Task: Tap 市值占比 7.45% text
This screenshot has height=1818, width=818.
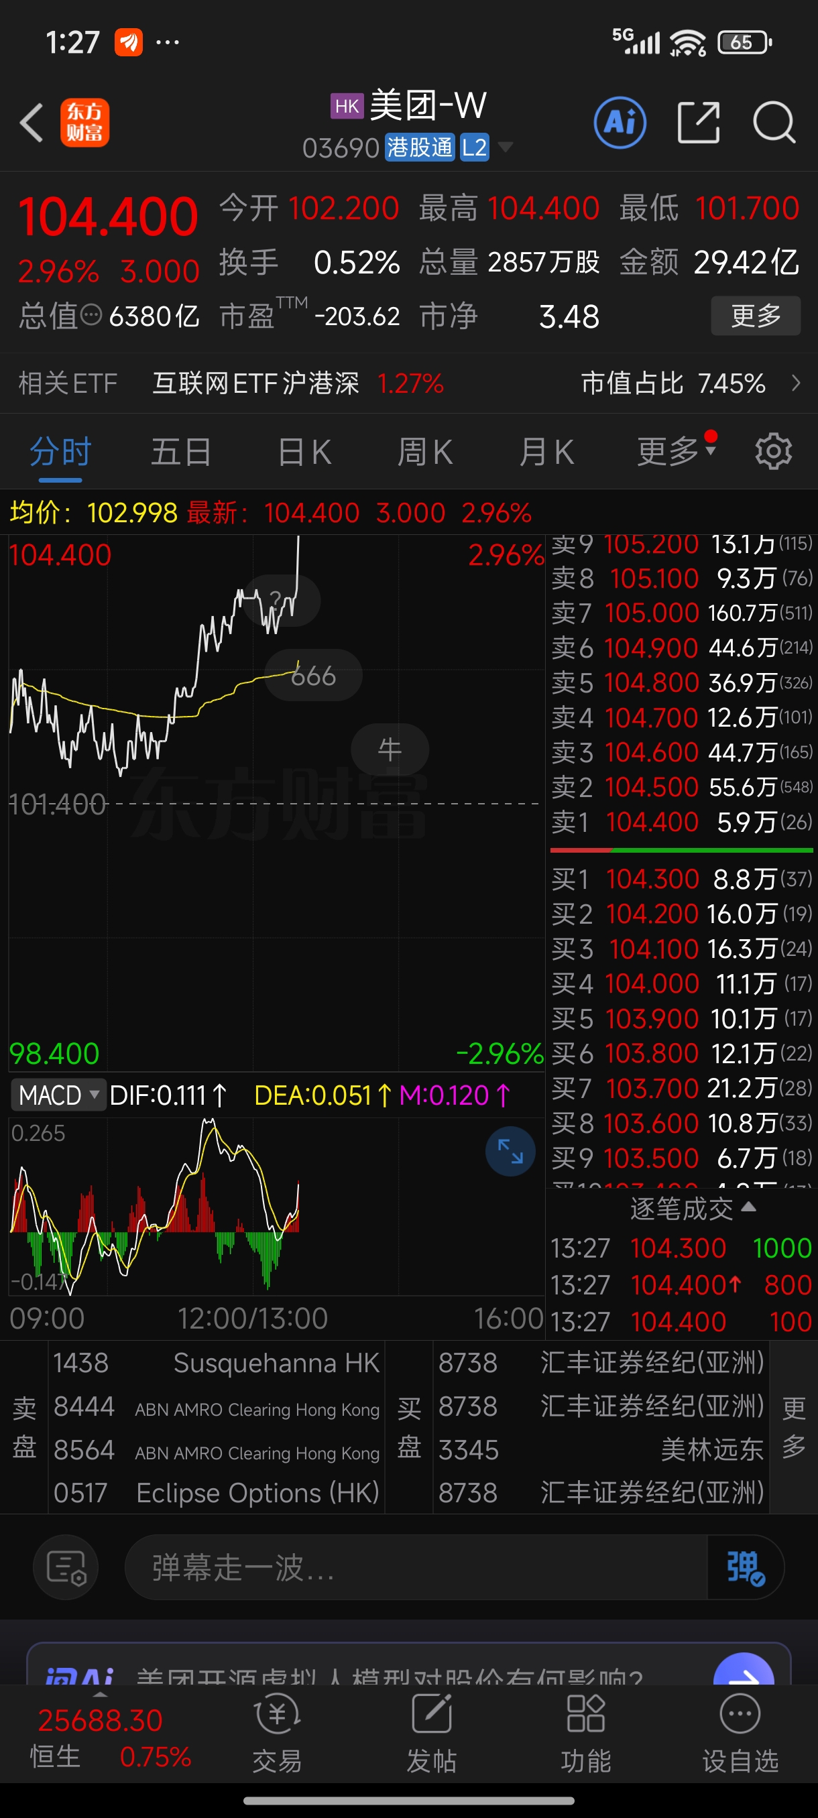Action: (x=673, y=383)
